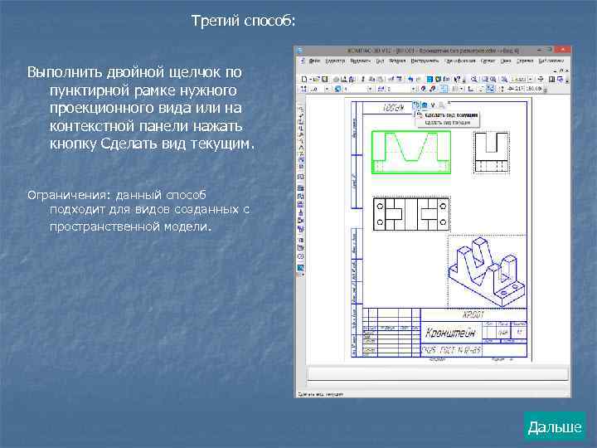Click the command prompt bar below drawing
597x448 pixels.
[x=438, y=373]
